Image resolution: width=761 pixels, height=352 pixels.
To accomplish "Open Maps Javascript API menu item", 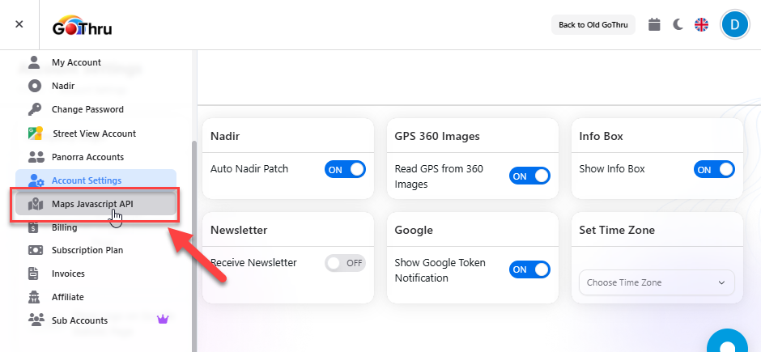I will [x=92, y=204].
